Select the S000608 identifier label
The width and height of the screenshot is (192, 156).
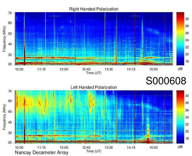(x=166, y=81)
